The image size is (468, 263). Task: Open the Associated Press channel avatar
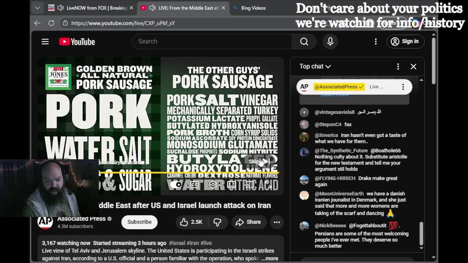[x=45, y=222]
